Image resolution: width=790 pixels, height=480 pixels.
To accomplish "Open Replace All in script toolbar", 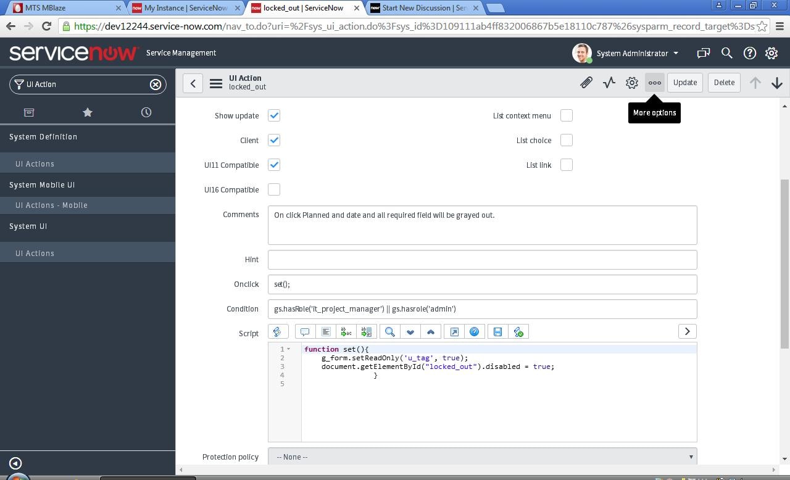I will (367, 332).
